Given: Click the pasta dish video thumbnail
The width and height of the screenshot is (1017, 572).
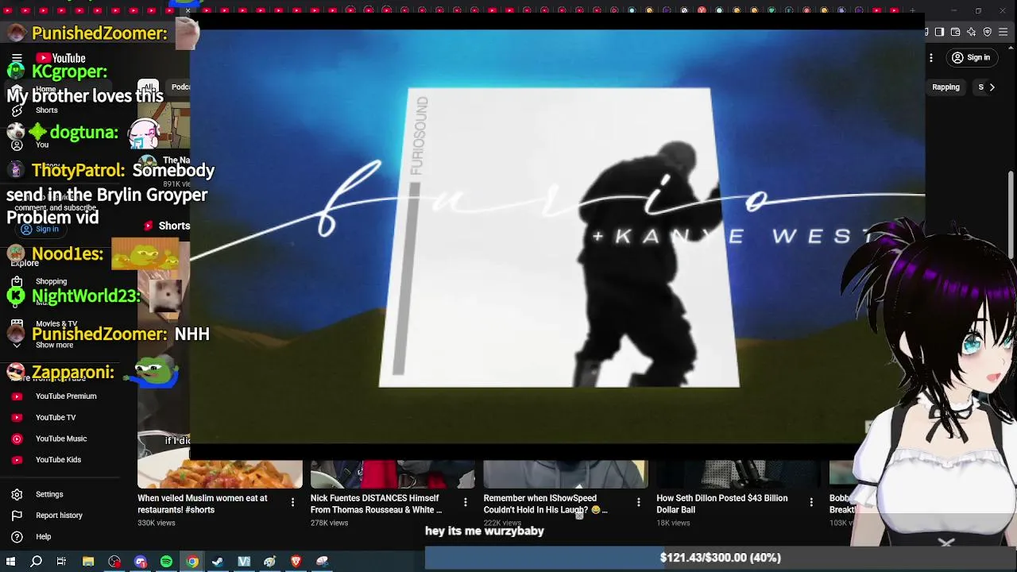Looking at the screenshot, I should [x=220, y=474].
